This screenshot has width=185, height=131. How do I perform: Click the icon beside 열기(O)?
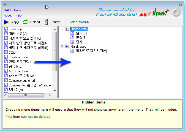click(72, 33)
